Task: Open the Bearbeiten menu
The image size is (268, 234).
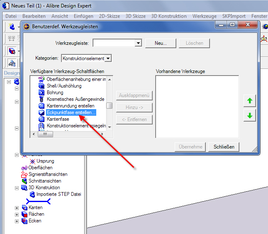Action: [34, 16]
